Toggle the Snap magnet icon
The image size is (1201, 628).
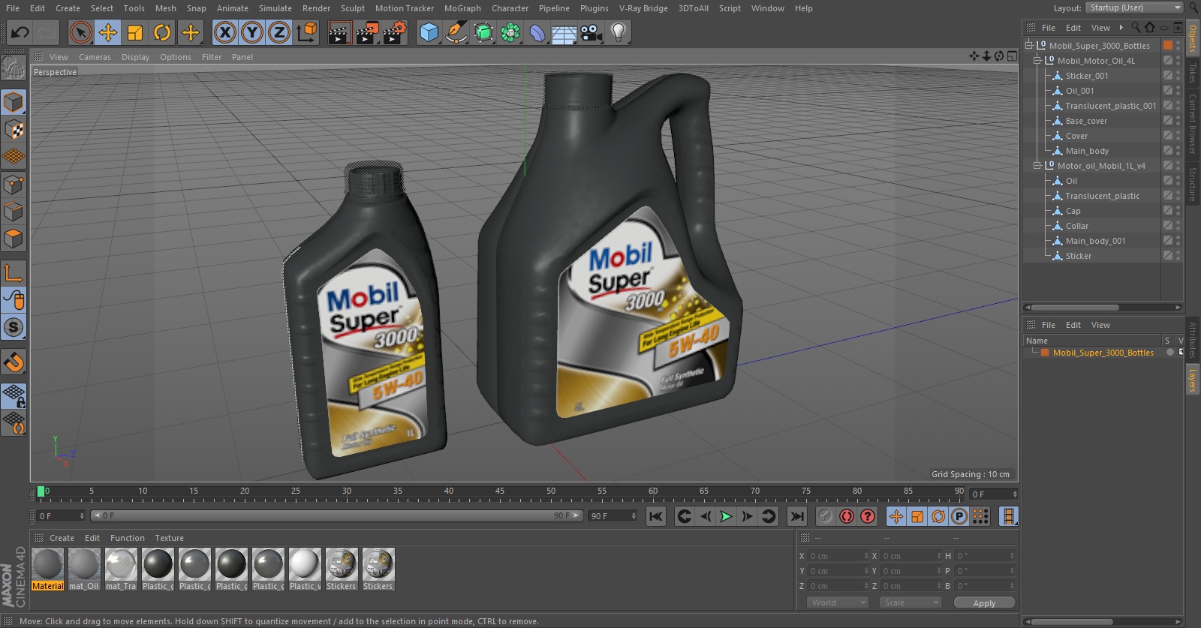coord(14,362)
